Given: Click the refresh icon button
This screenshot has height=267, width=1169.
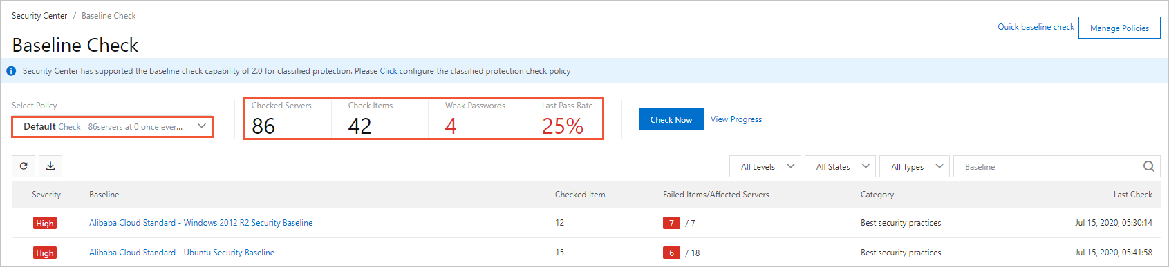Looking at the screenshot, I should pos(24,166).
